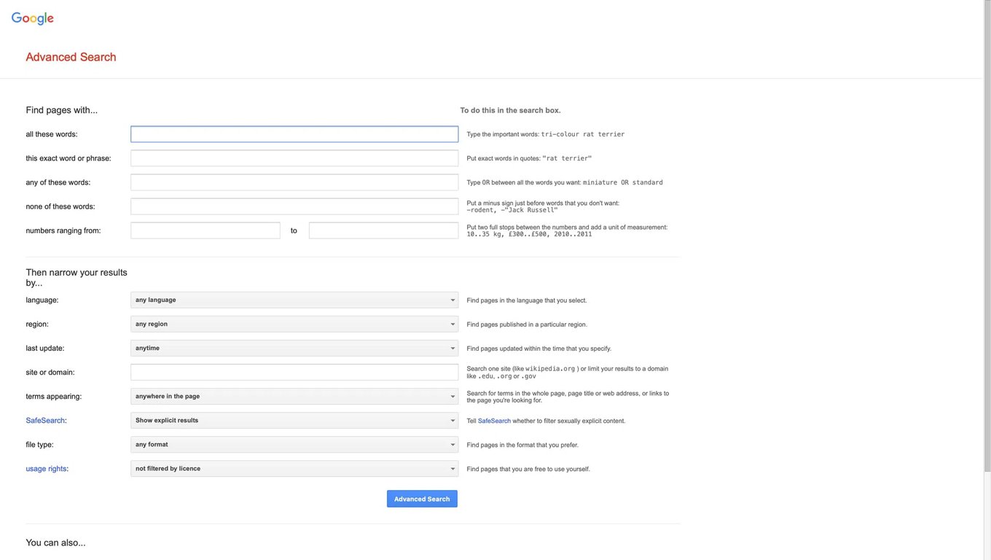Focus the numbers range end field

coord(383,230)
